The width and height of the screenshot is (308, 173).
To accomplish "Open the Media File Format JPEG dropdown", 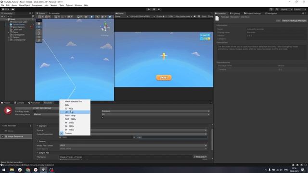I will (133, 146).
